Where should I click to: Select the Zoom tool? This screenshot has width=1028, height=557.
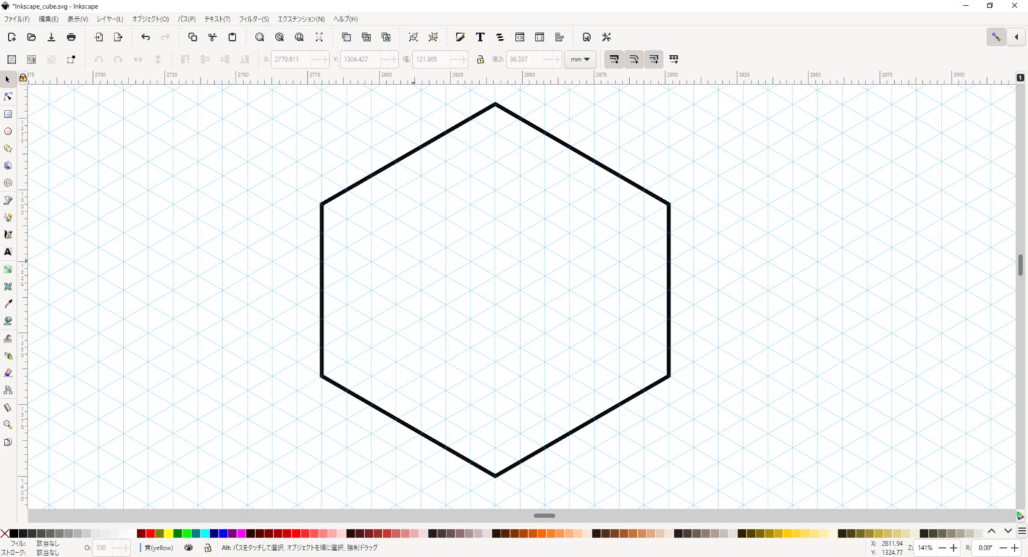[x=8, y=424]
